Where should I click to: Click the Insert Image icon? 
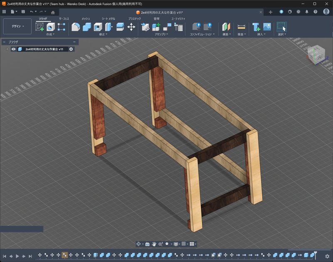(x=267, y=27)
